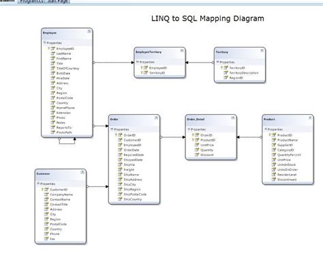The height and width of the screenshot is (254, 323).
Task: Select the Order_Detail entity title
Action: [x=196, y=119]
